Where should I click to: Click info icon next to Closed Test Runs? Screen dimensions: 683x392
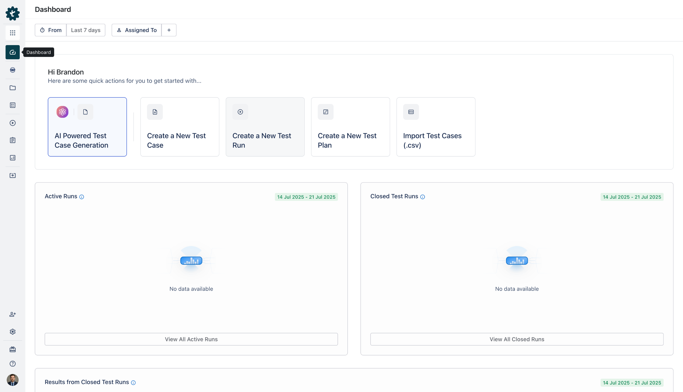point(423,197)
